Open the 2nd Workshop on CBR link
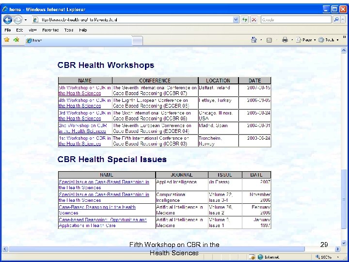 pyautogui.click(x=82, y=128)
